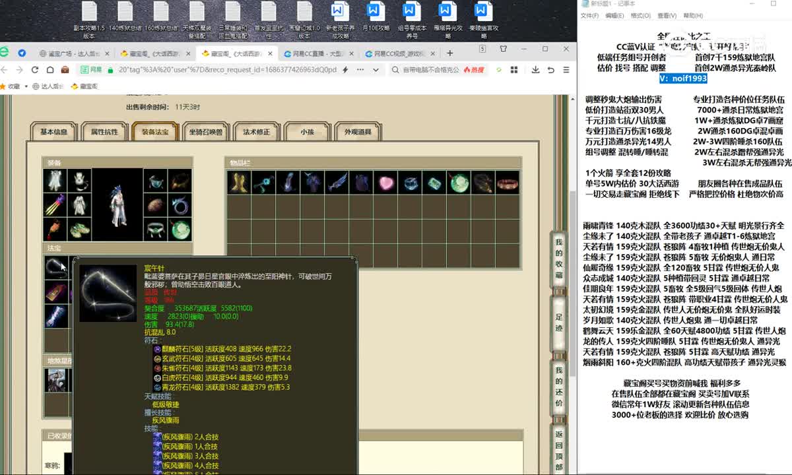Select the 宸午针 talisman icon under 法宝

pyautogui.click(x=55, y=267)
